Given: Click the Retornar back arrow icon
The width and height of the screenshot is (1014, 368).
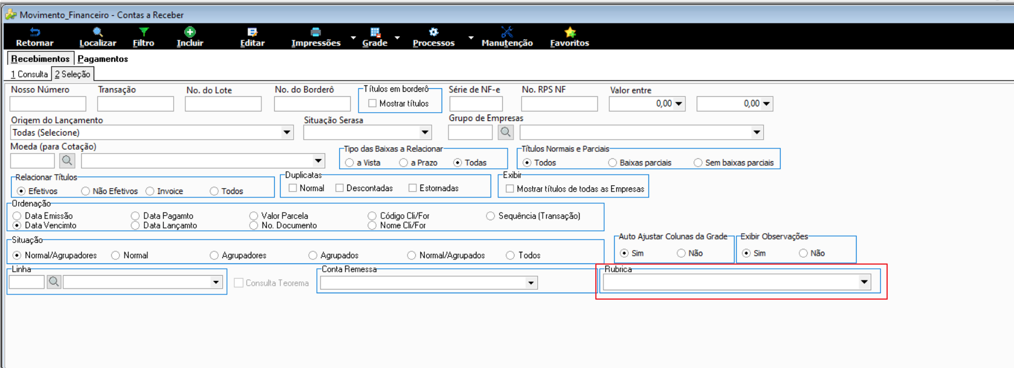Looking at the screenshot, I should (x=35, y=32).
